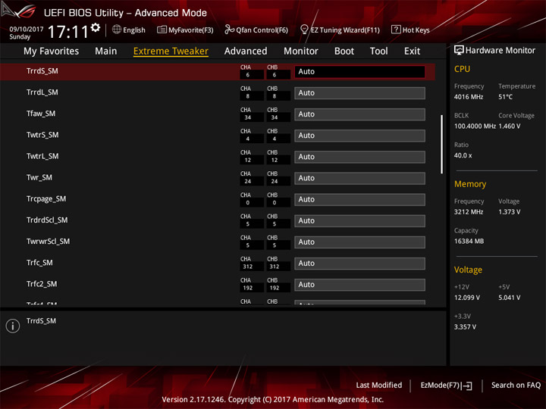
Task: Click the TwrwrScl_SM row label
Action: pos(48,242)
